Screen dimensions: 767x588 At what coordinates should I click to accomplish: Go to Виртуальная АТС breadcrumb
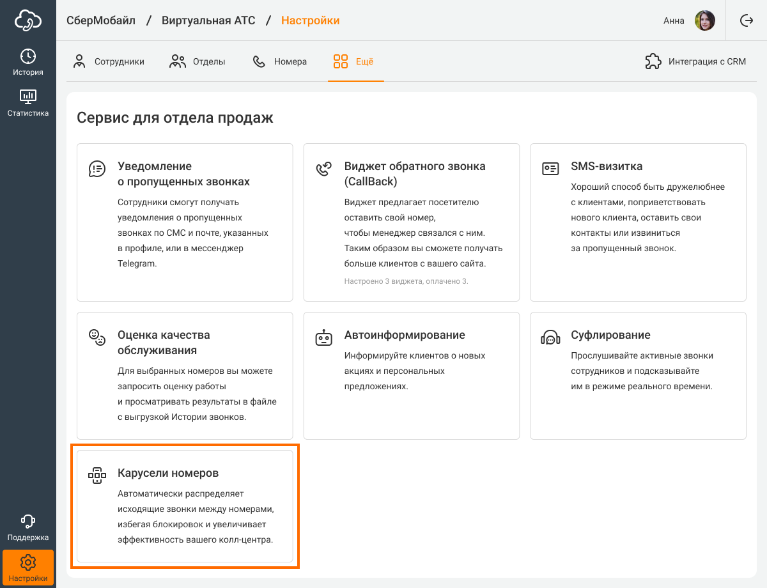click(208, 20)
